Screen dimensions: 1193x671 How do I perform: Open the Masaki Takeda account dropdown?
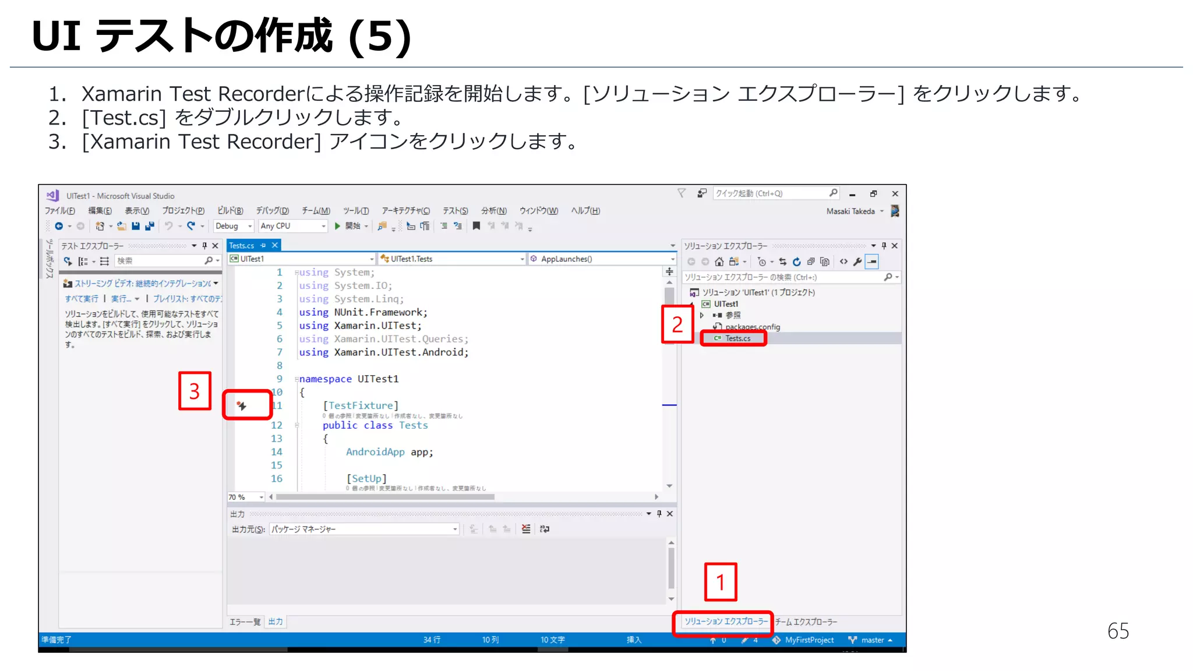(855, 211)
